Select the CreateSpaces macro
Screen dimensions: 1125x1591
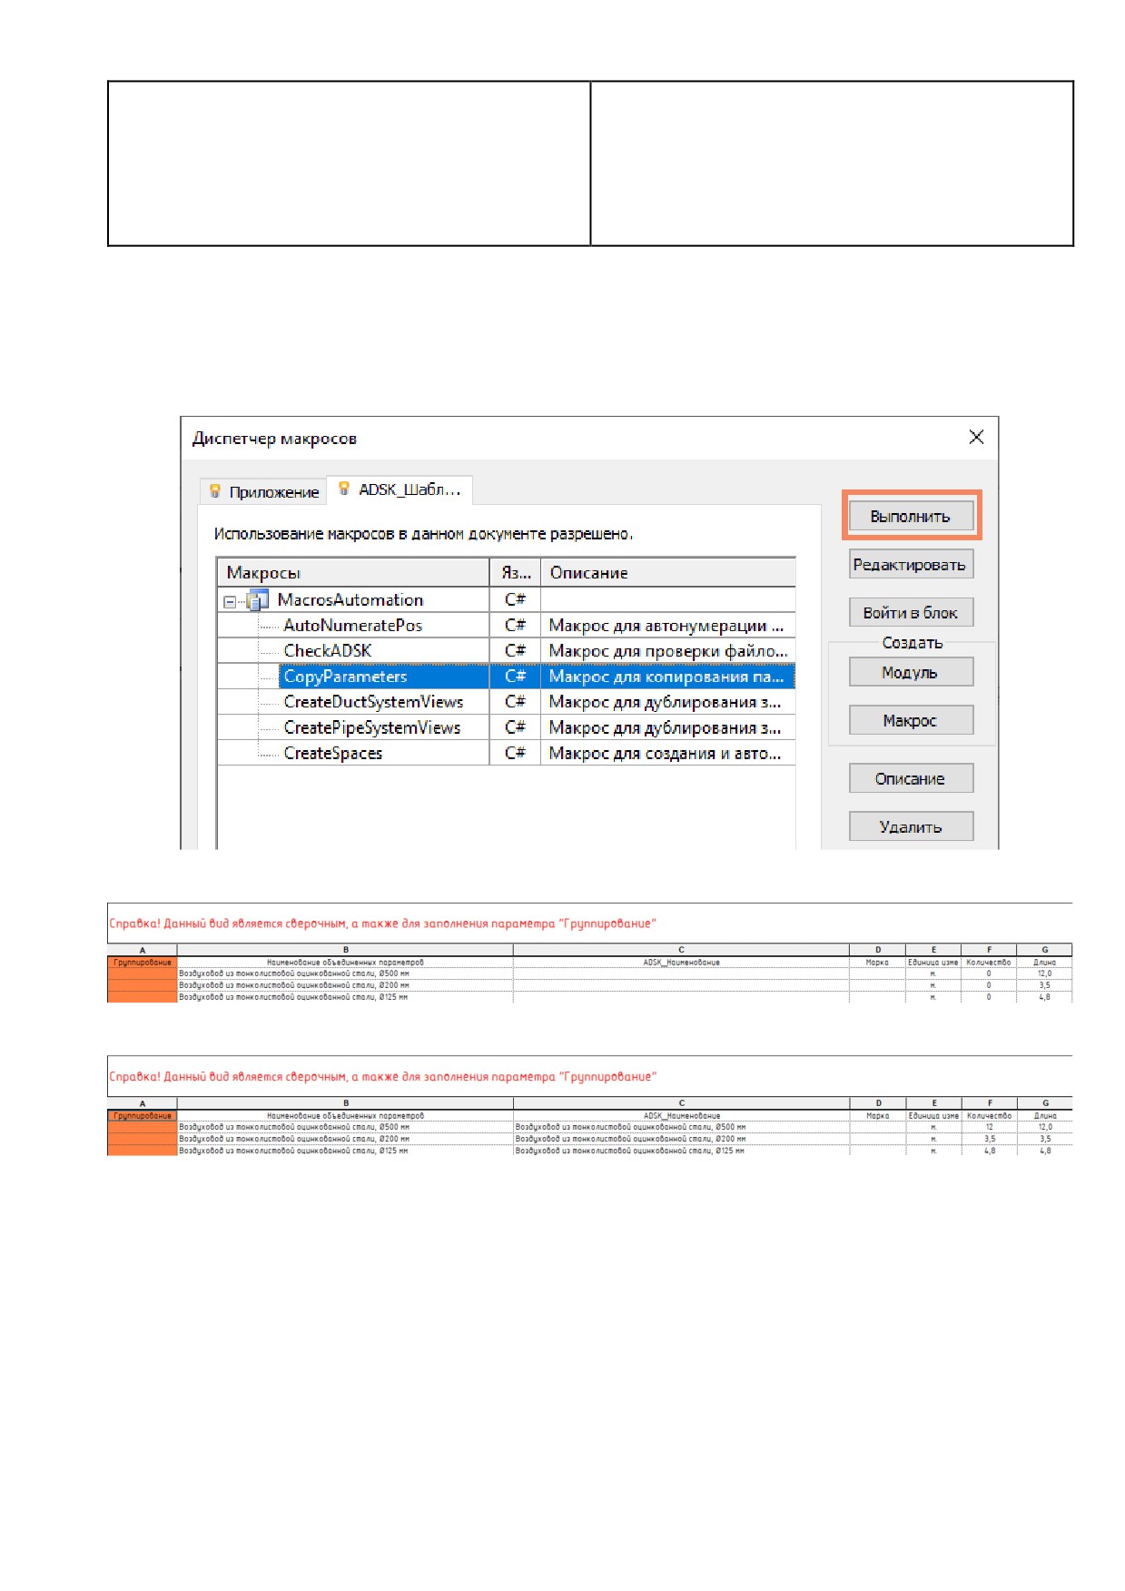(x=333, y=753)
